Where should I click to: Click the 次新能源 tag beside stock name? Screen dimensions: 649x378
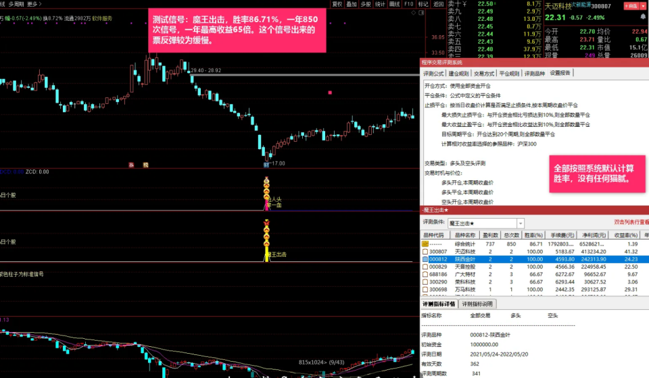click(581, 4)
